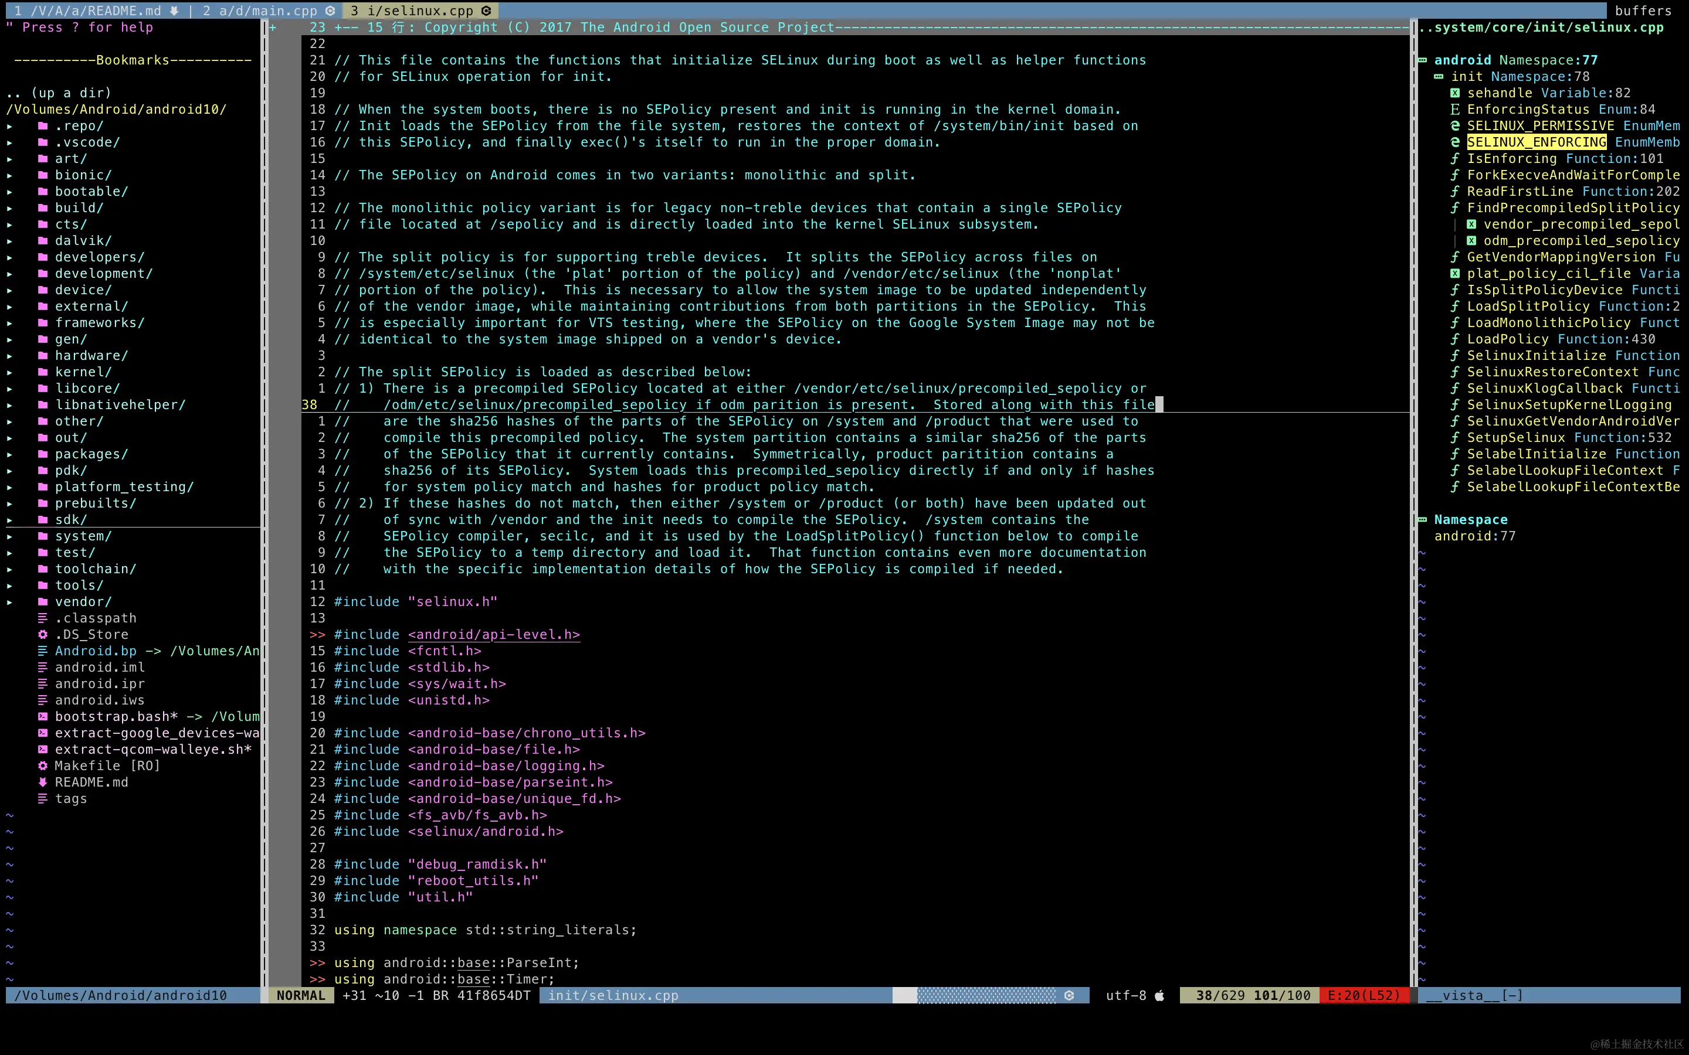Jump to LoadSplitPolicy function in outline
The image size is (1689, 1055).
point(1527,307)
